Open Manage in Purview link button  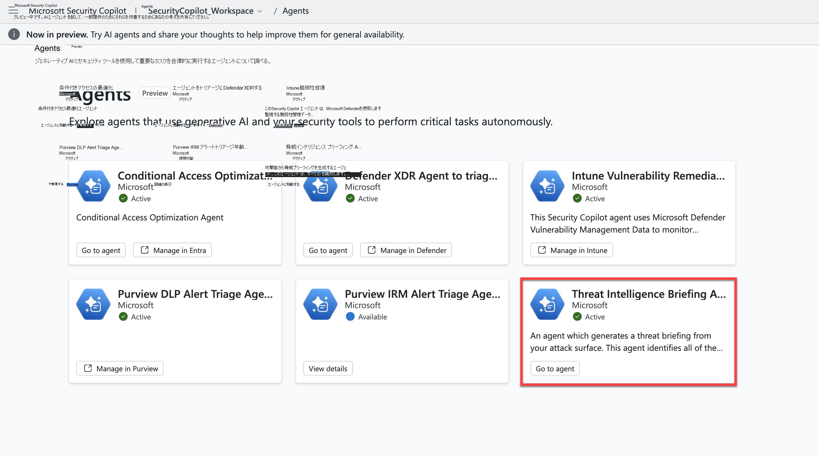[x=120, y=368]
